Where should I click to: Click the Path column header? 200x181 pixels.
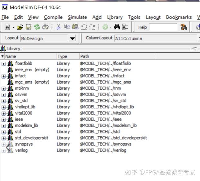coord(118,56)
